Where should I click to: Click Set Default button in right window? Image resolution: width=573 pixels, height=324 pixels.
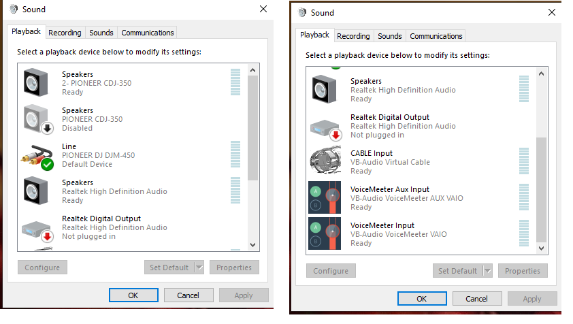[458, 271]
